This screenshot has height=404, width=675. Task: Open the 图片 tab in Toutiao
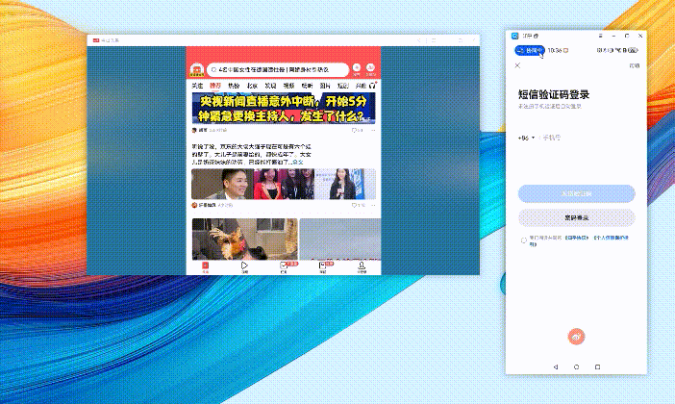[325, 86]
